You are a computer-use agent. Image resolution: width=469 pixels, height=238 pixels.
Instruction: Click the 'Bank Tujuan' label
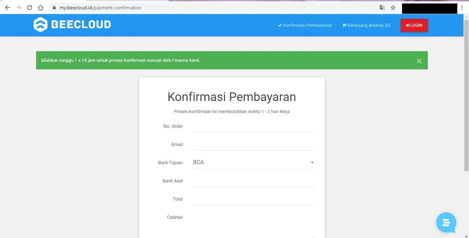170,163
